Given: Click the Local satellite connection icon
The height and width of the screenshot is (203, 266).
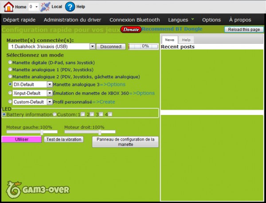Looking at the screenshot, I should point(45,7).
